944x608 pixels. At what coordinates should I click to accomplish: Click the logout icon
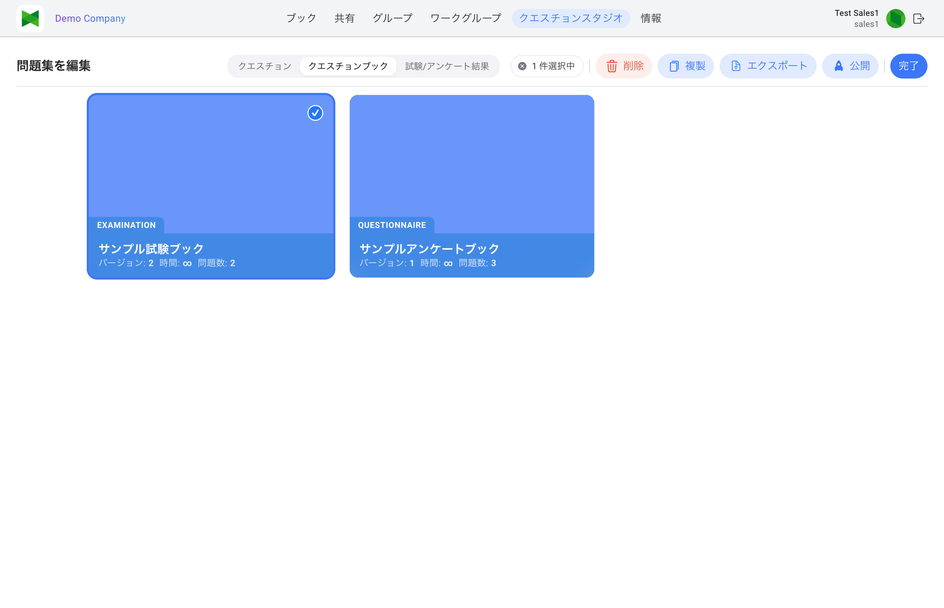tap(919, 19)
